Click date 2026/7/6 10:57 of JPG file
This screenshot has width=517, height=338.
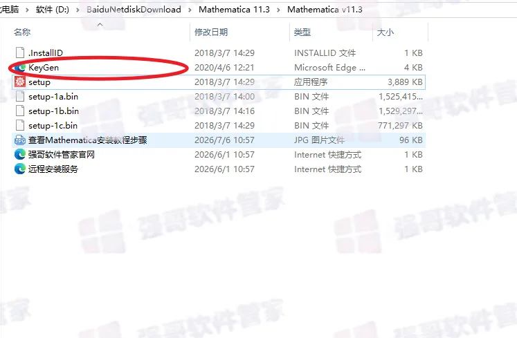point(224,140)
